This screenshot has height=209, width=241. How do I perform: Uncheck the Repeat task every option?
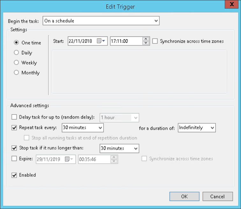point(14,128)
